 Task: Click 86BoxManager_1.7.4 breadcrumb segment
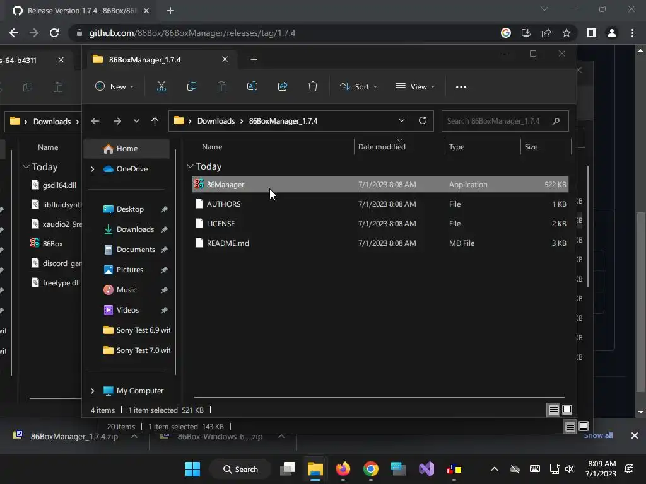click(x=283, y=121)
